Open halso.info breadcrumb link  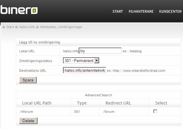(x=27, y=27)
